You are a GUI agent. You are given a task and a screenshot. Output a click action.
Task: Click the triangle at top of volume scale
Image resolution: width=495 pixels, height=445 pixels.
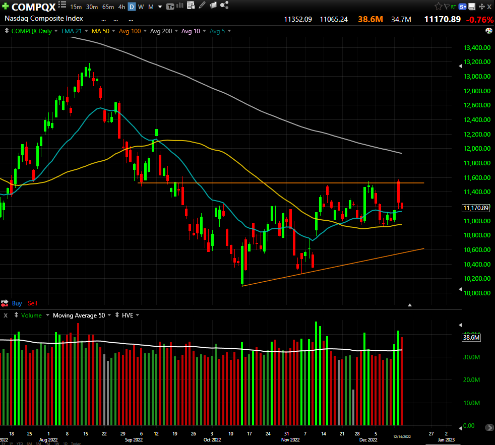coord(460,325)
